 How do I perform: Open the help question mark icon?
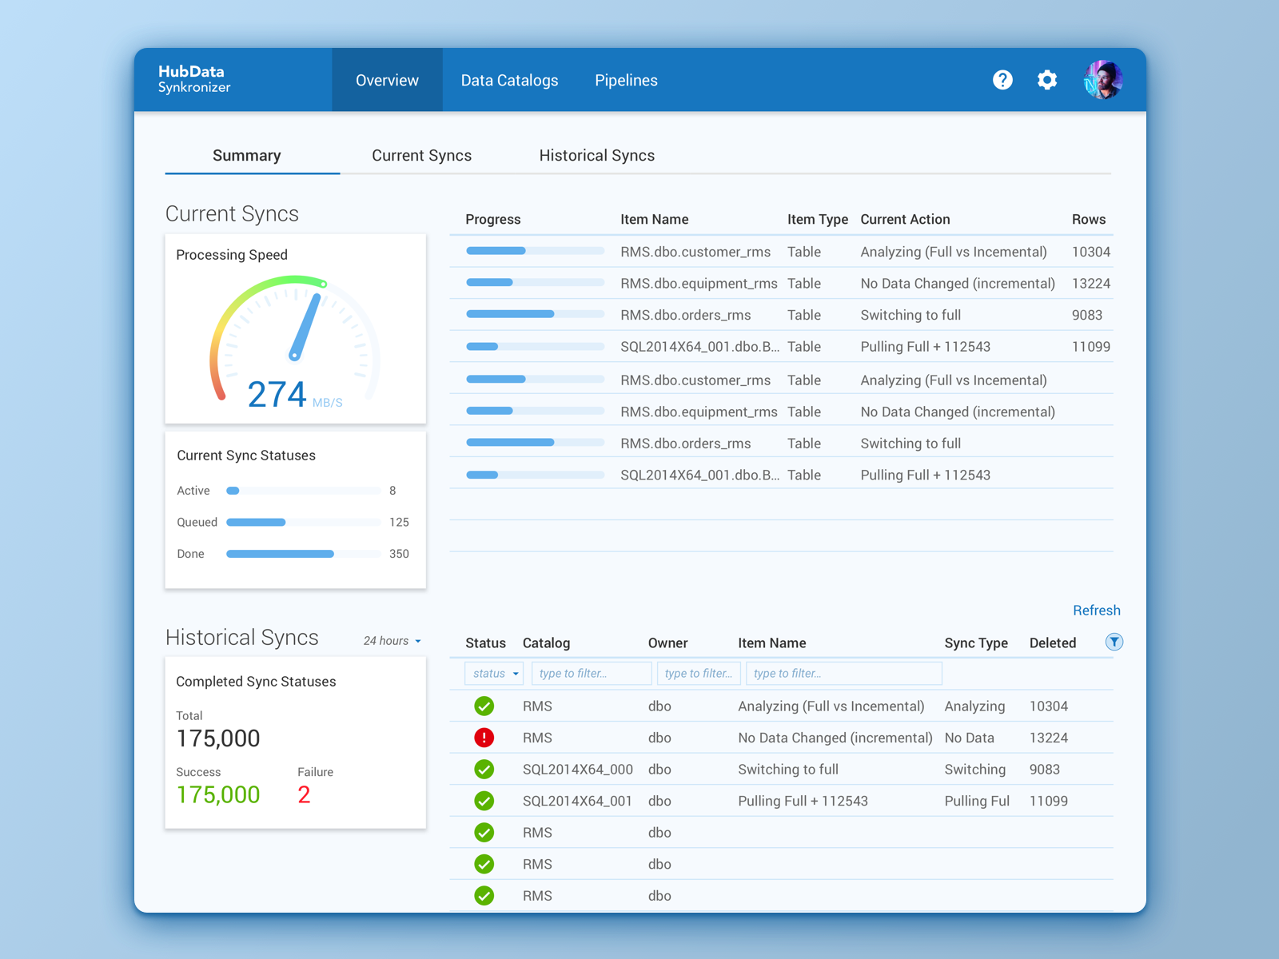[x=1002, y=80]
